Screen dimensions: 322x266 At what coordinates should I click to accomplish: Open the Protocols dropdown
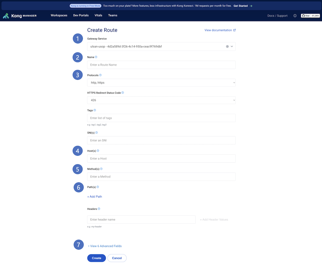coord(161,83)
